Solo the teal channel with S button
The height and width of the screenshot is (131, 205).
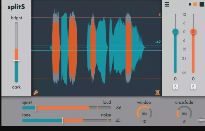[175, 87]
